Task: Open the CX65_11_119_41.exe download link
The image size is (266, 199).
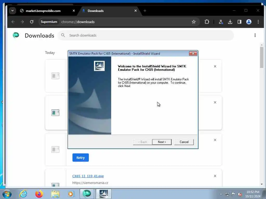Action: coord(88,176)
